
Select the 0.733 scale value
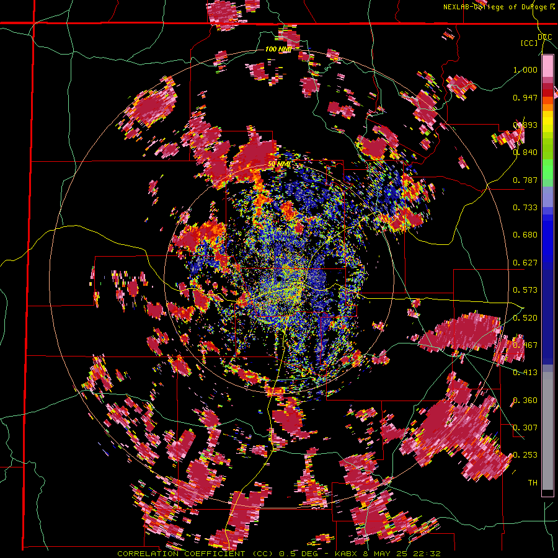coord(525,208)
